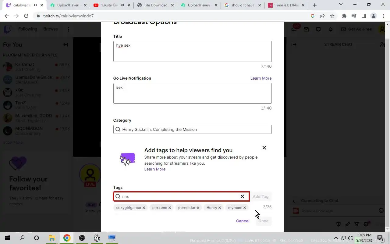
Task: Bookmark this page with the star icon
Action: (332, 16)
